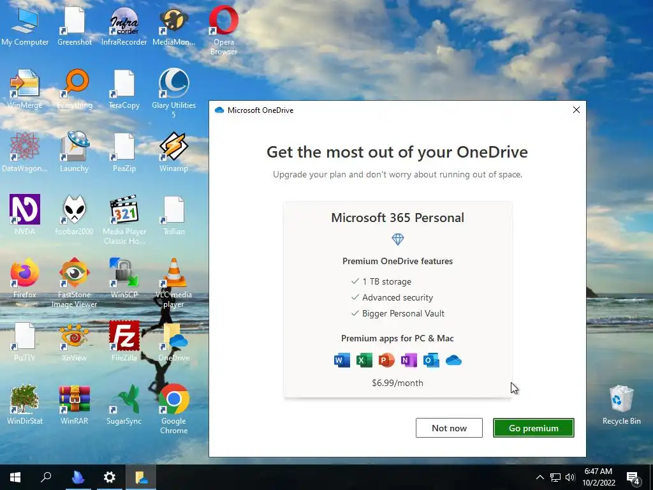Image resolution: width=653 pixels, height=490 pixels.
Task: Click the Outlook app icon
Action: click(431, 360)
